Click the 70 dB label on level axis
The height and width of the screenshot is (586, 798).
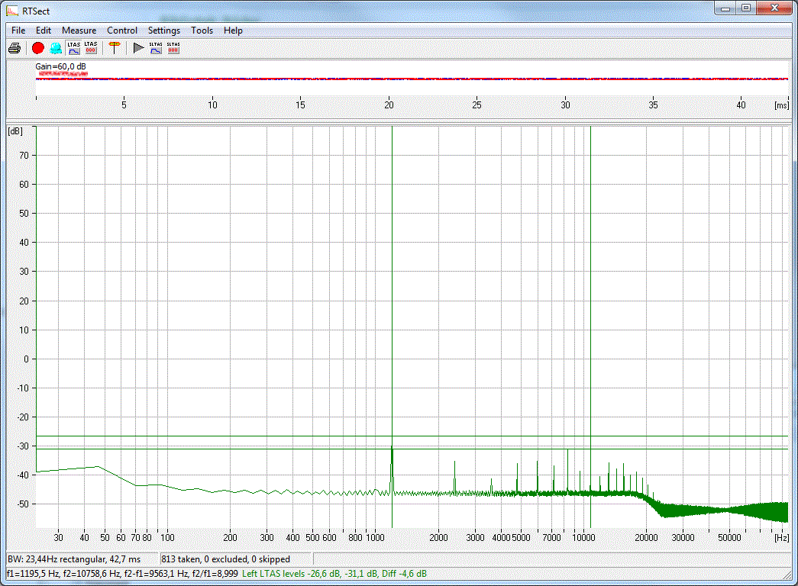click(x=24, y=156)
